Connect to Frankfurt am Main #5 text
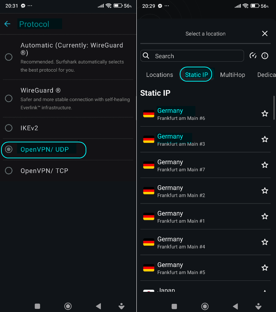This screenshot has width=276, height=312. (x=181, y=272)
